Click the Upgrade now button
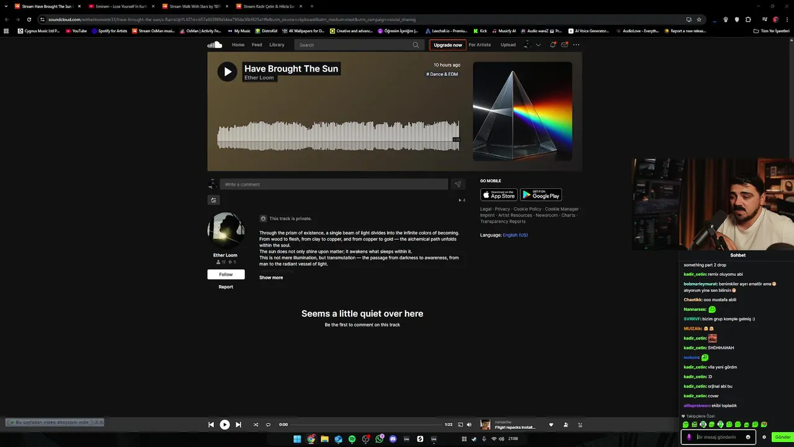Screen dimensions: 794x447 (x=448, y=45)
